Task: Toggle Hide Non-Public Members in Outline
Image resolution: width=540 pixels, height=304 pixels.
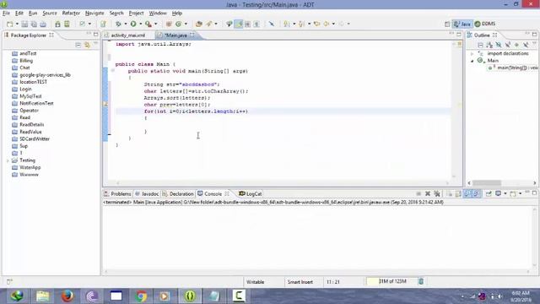Action: 516,45
